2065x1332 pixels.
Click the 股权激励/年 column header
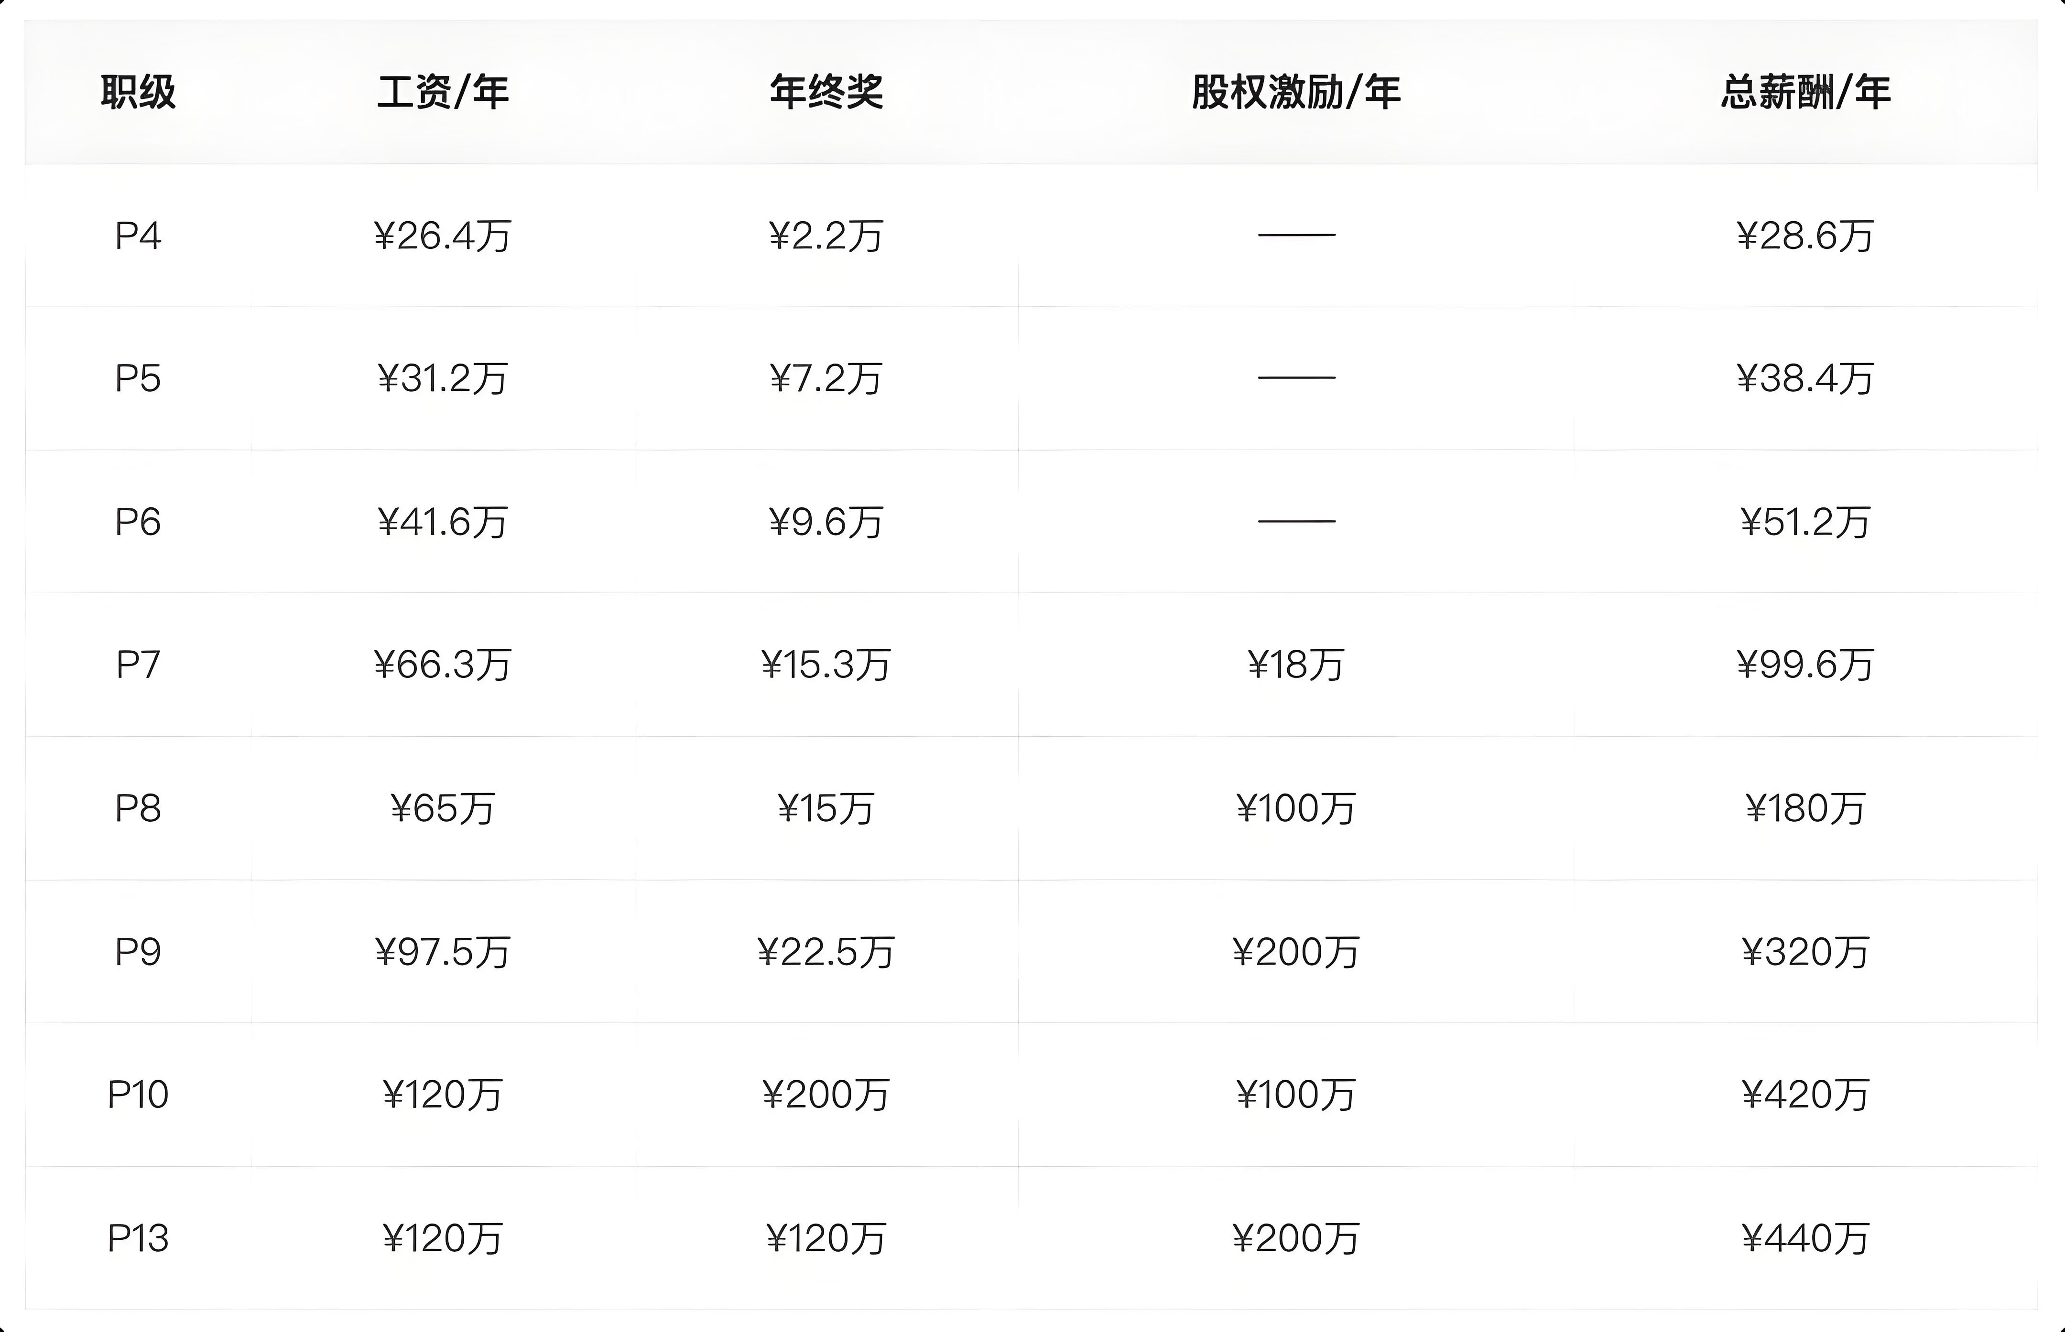(1296, 92)
